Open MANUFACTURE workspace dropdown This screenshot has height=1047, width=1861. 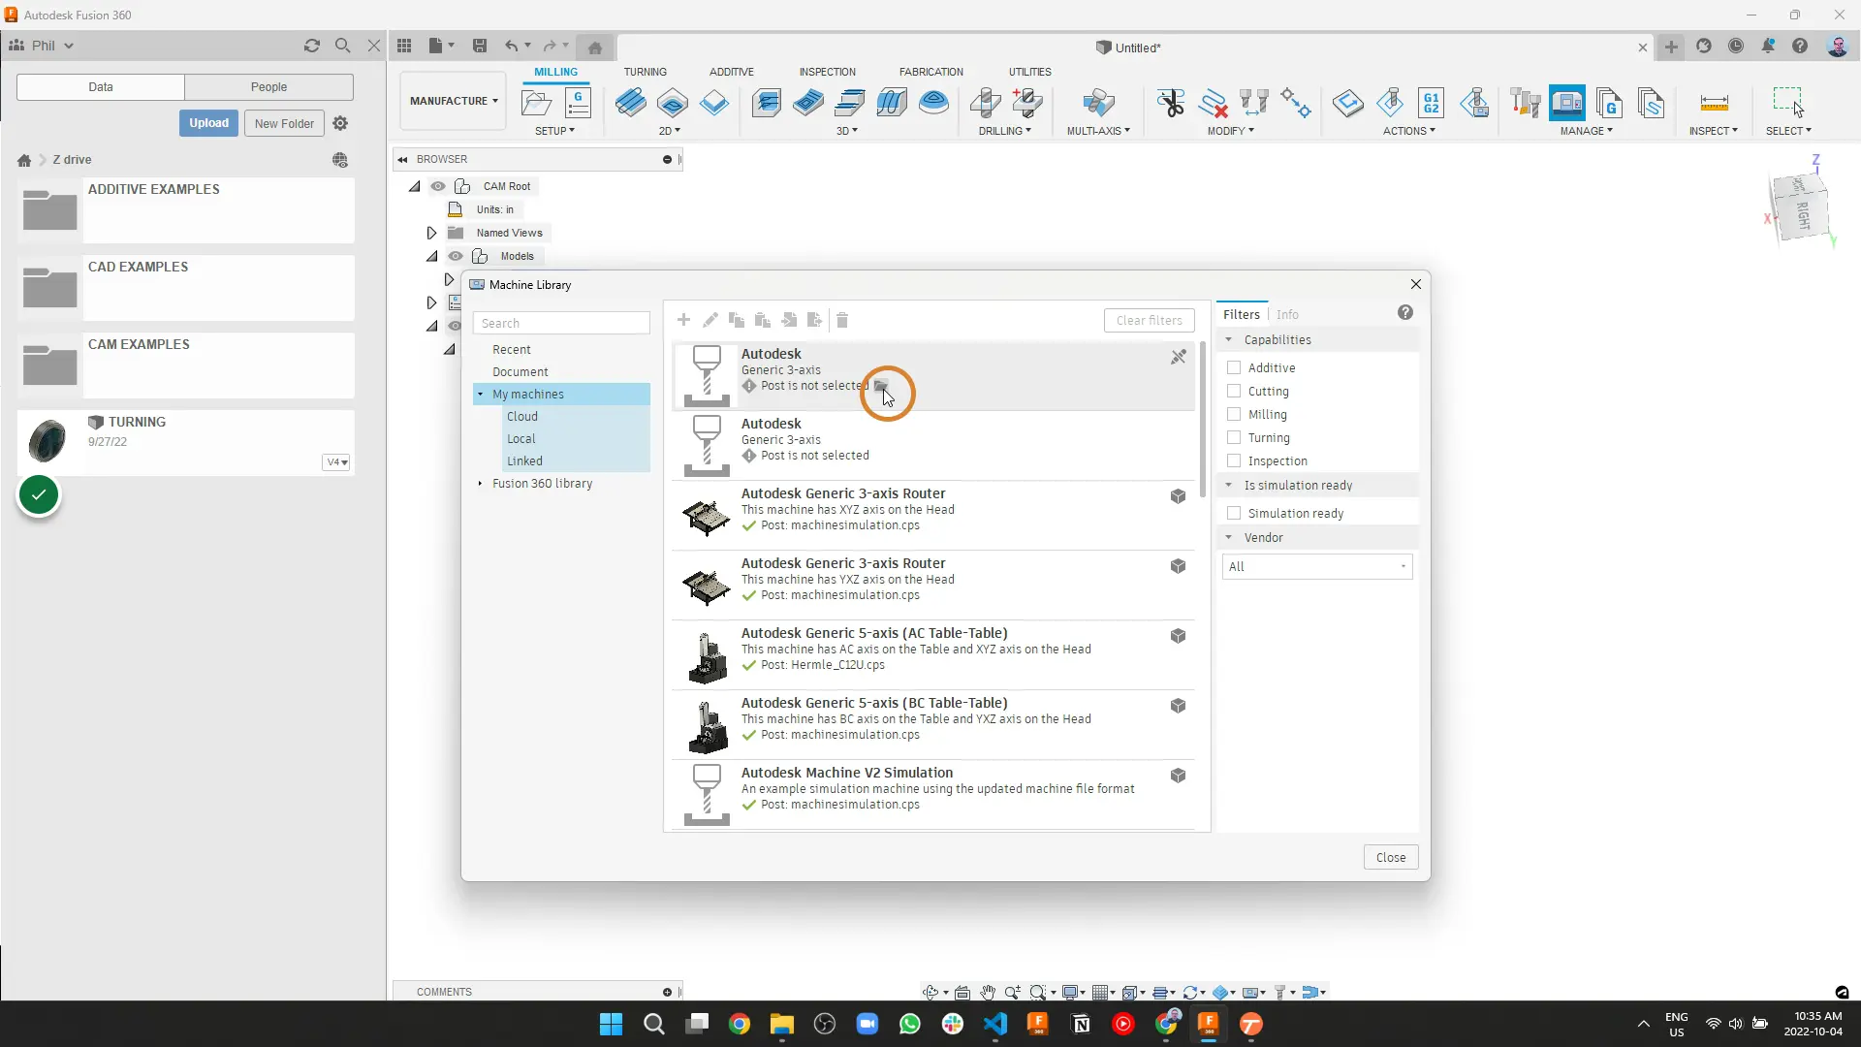click(x=454, y=101)
